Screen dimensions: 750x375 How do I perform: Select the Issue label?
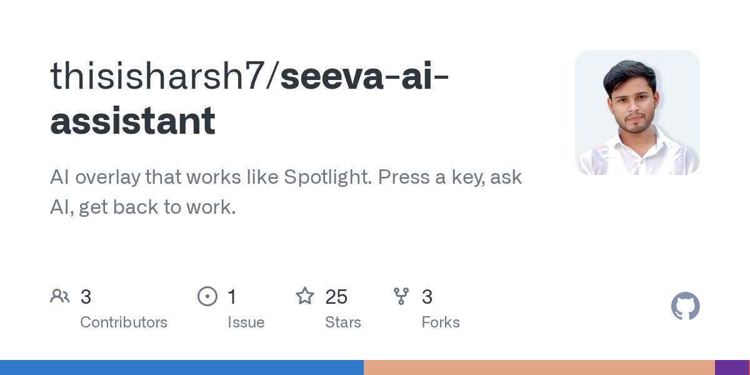246,322
